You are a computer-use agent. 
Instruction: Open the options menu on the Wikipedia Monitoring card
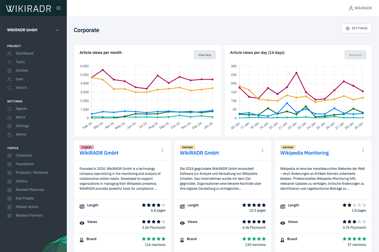pos(363,150)
